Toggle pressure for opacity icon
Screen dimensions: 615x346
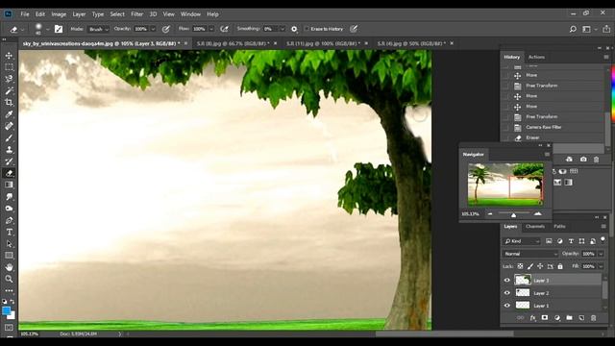pyautogui.click(x=166, y=29)
